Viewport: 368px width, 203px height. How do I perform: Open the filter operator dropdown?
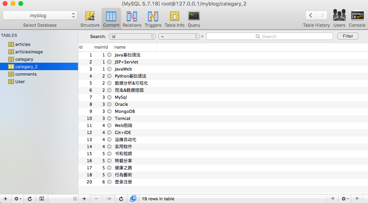(x=179, y=36)
